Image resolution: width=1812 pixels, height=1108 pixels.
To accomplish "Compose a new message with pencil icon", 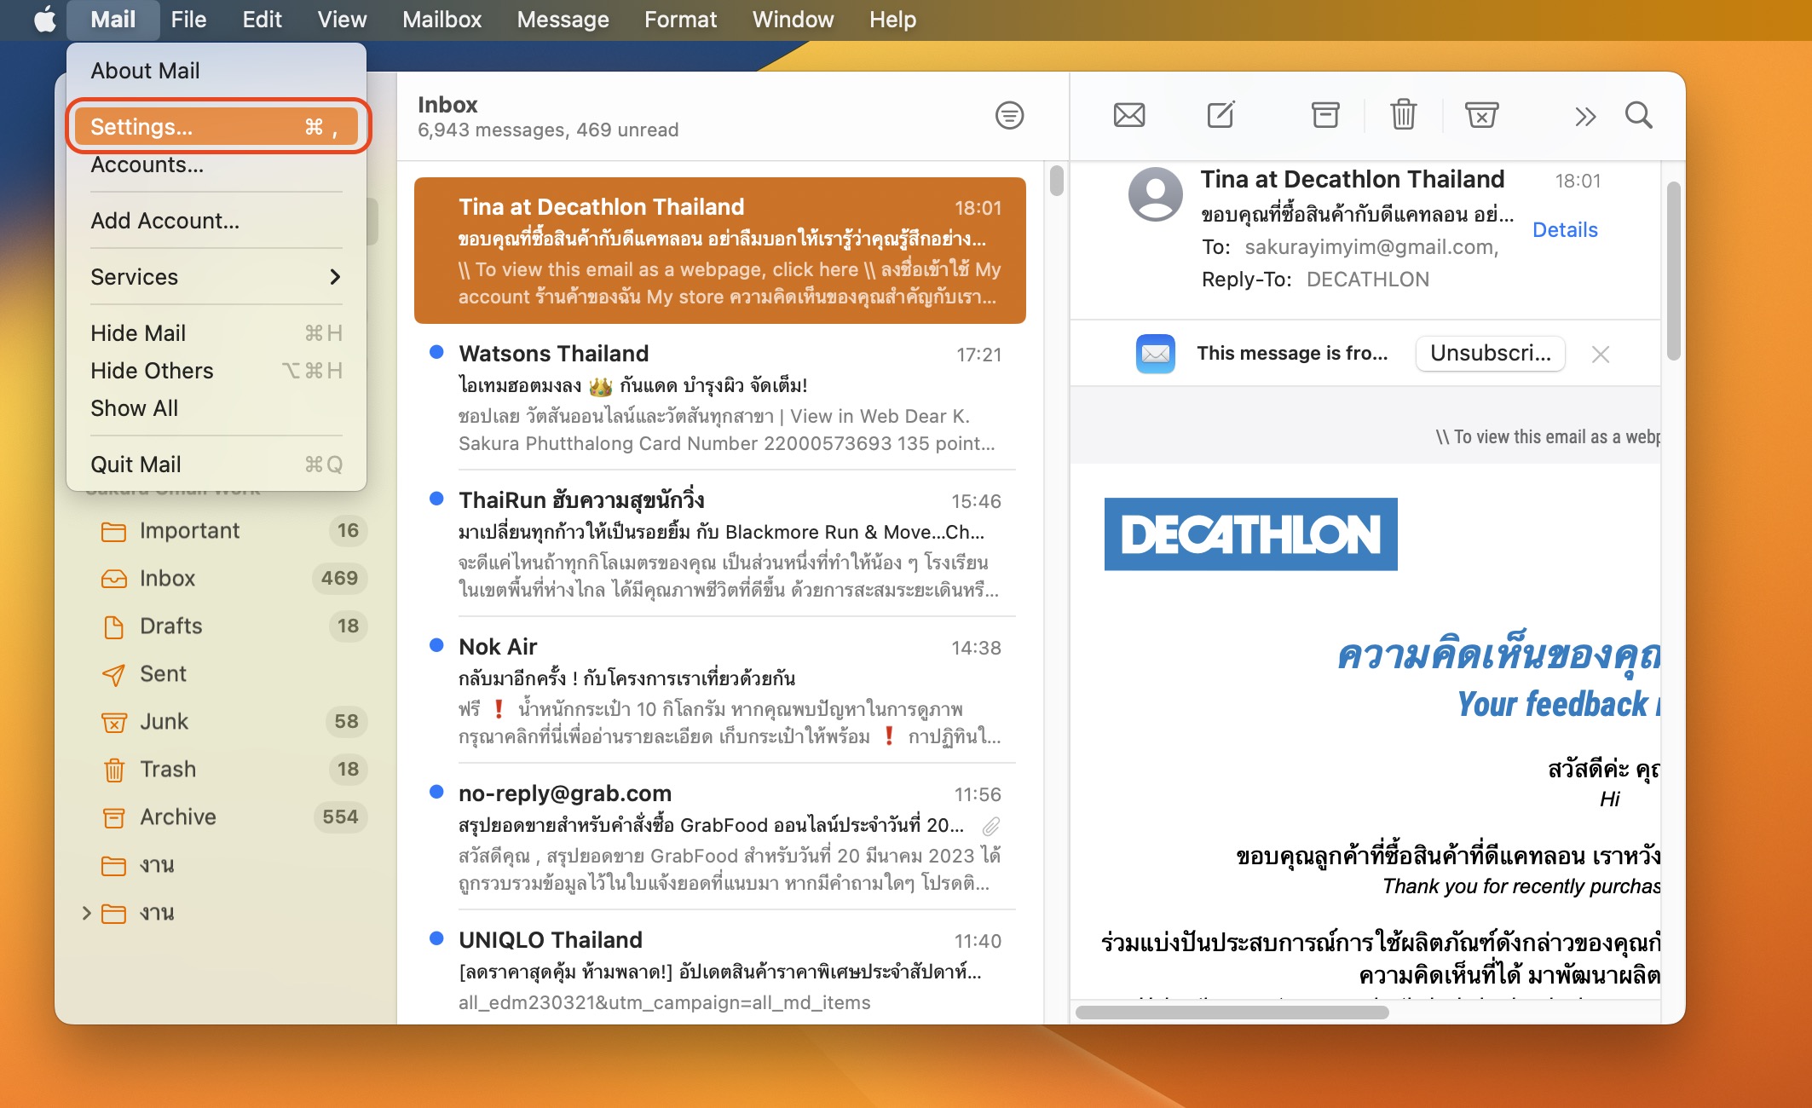I will point(1221,115).
